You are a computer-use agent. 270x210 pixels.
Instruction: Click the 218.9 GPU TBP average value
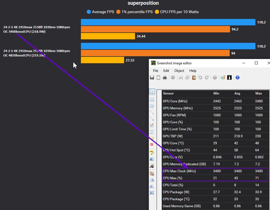click(x=238, y=136)
